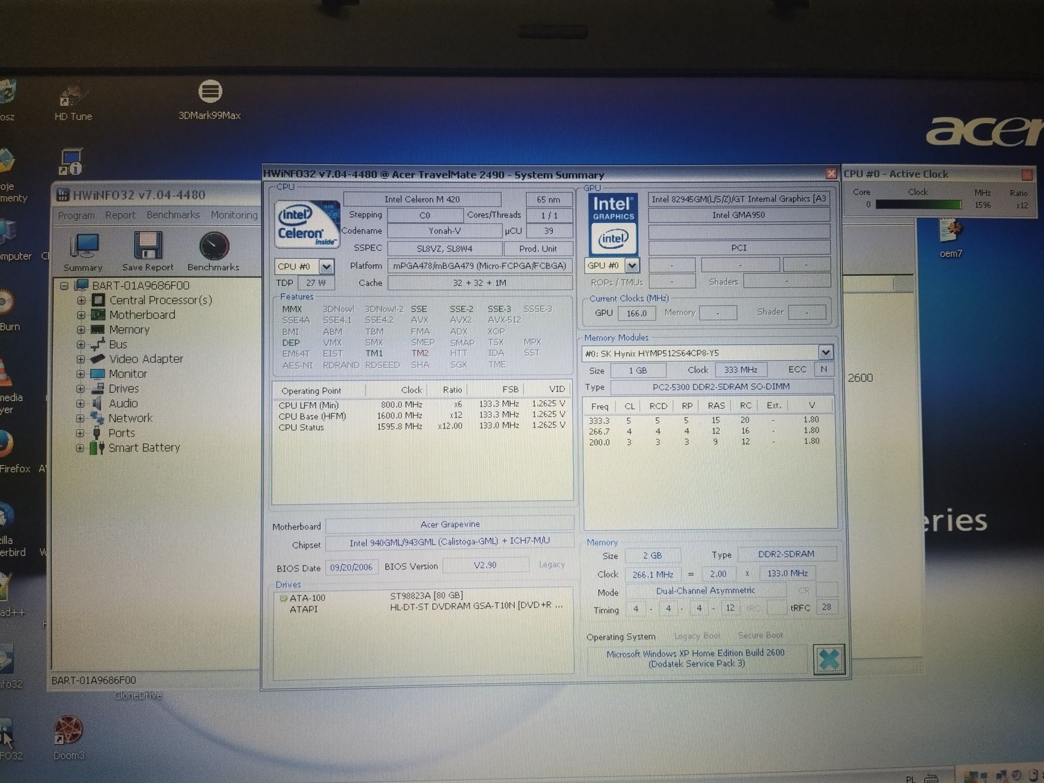Click ST98823A 80 GB drive entry
Screen dimensions: 1044x783
point(426,596)
